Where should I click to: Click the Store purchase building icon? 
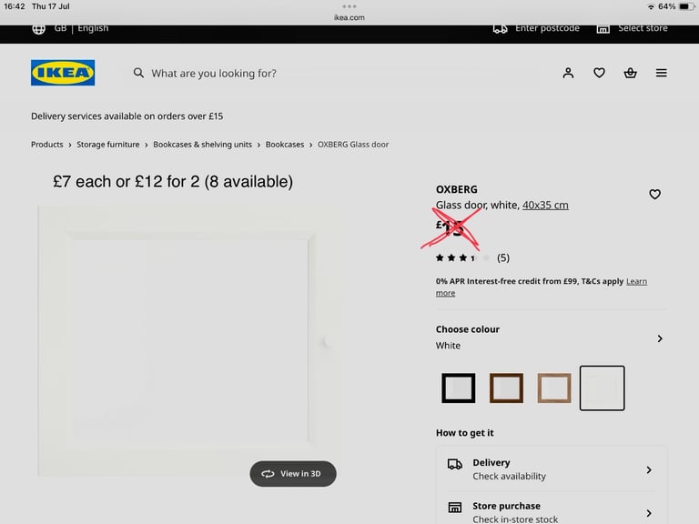455,507
